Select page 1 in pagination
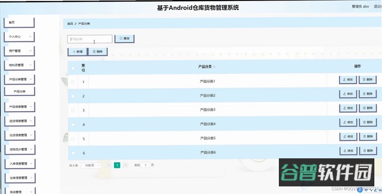Screen dimensions: 382x194 [117, 165]
